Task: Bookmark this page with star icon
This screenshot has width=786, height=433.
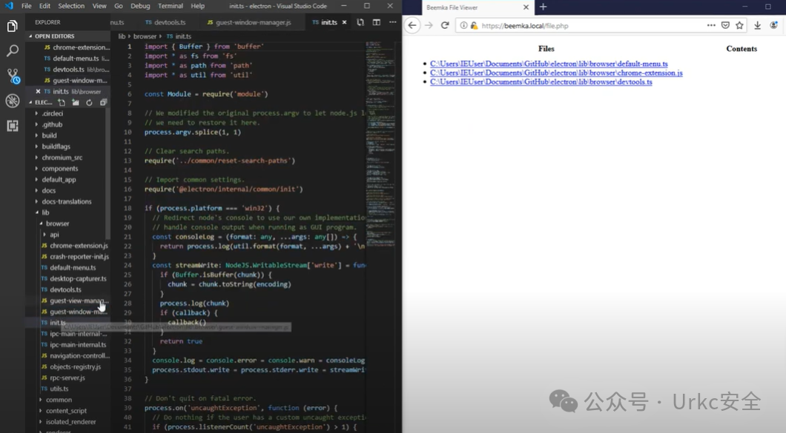Action: pyautogui.click(x=739, y=25)
